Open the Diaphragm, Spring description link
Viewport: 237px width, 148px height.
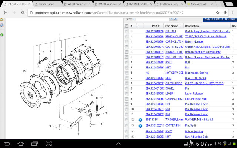[196, 73]
